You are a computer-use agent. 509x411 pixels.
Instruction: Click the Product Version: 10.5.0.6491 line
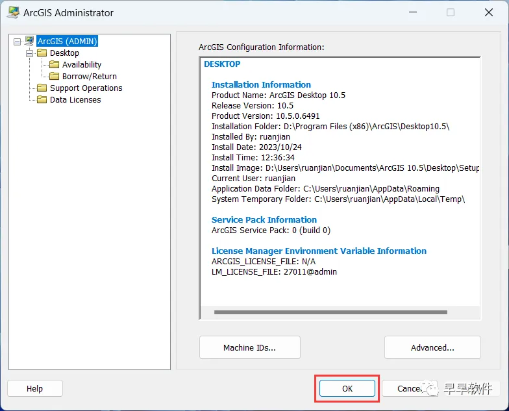pyautogui.click(x=266, y=116)
